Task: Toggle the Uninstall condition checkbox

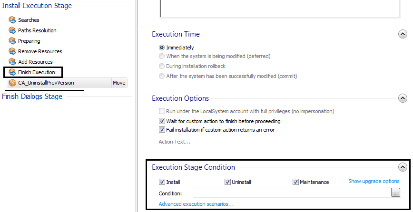Action: [x=228, y=182]
